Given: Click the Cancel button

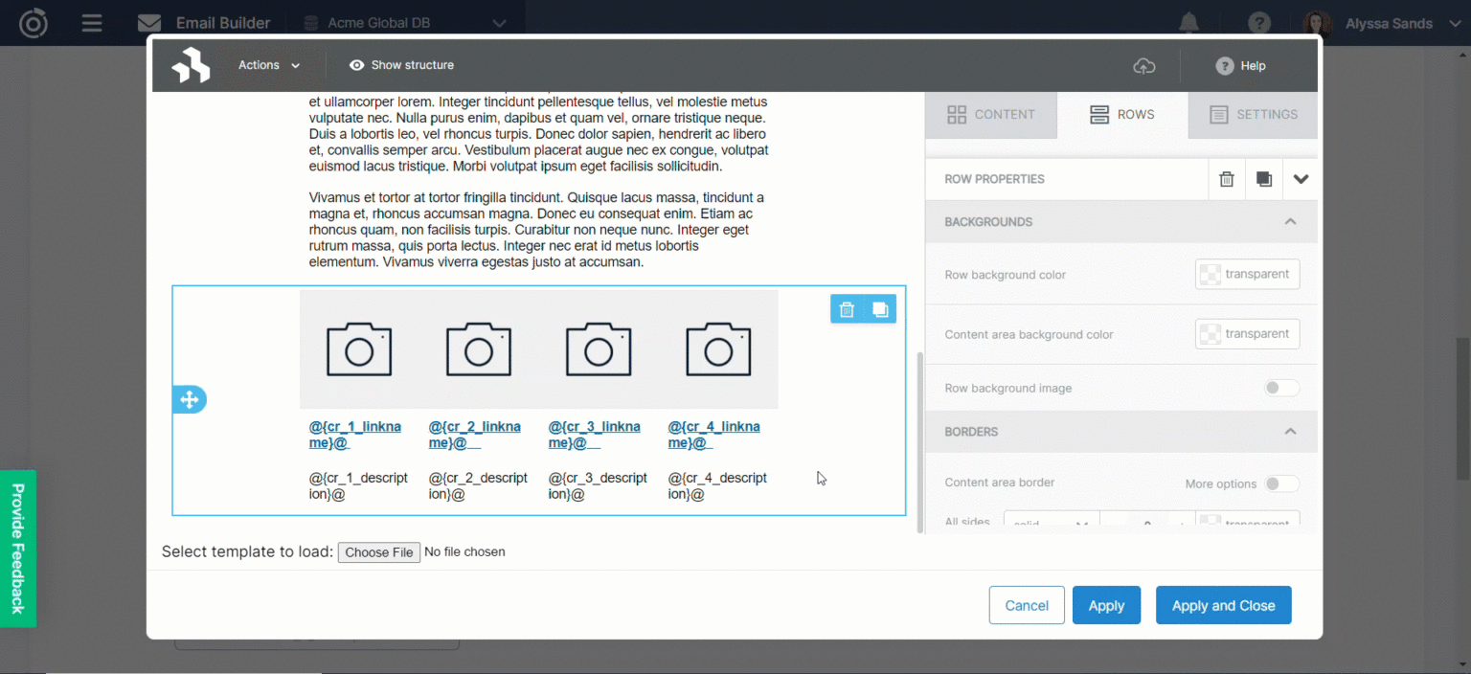Looking at the screenshot, I should pos(1026,605).
